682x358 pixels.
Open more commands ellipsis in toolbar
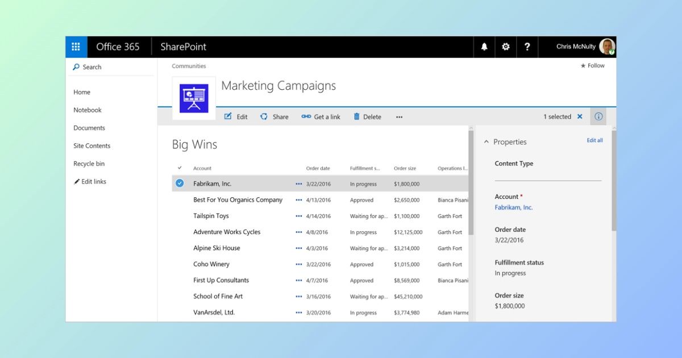(x=400, y=117)
